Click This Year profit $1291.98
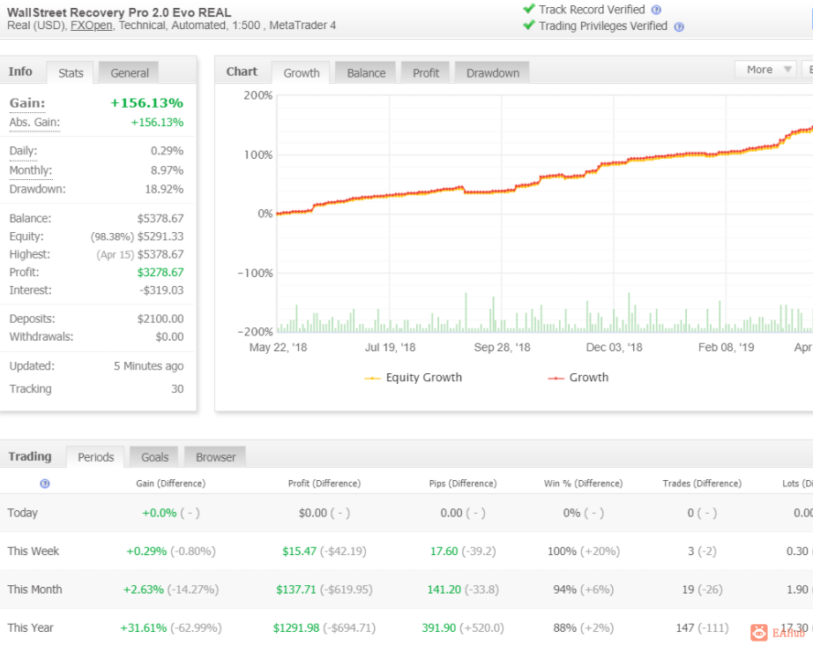The height and width of the screenshot is (646, 813). [x=296, y=627]
